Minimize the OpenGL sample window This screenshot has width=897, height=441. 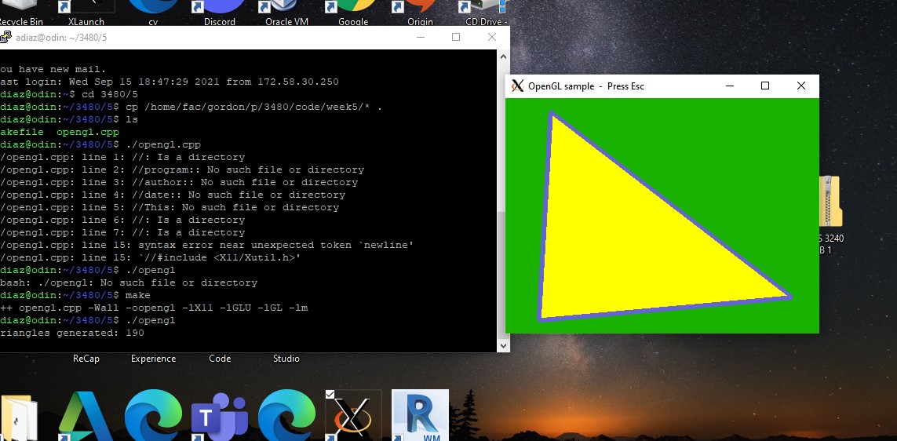pyautogui.click(x=729, y=86)
